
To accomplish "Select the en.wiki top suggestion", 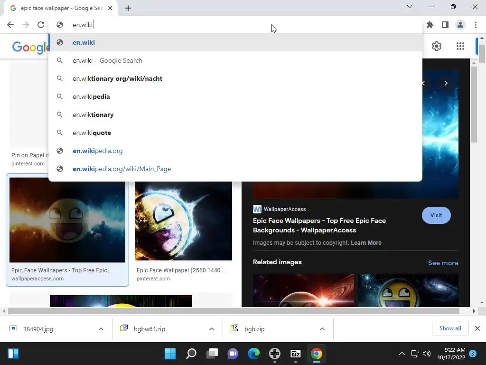I will (235, 42).
